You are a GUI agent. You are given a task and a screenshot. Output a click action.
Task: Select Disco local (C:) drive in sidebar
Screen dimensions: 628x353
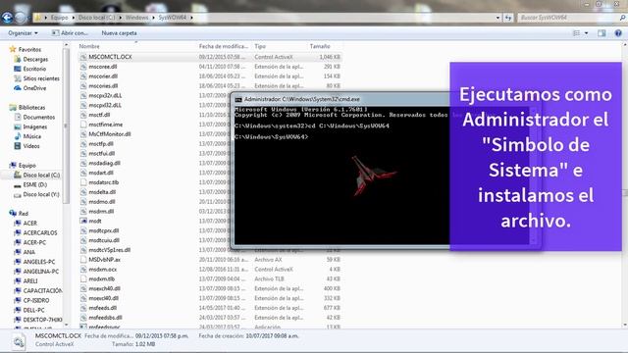click(41, 175)
